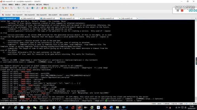This screenshot has height=110, width=197.
Task: Click the lock screen padlock icon
Action: tap(52, 8)
